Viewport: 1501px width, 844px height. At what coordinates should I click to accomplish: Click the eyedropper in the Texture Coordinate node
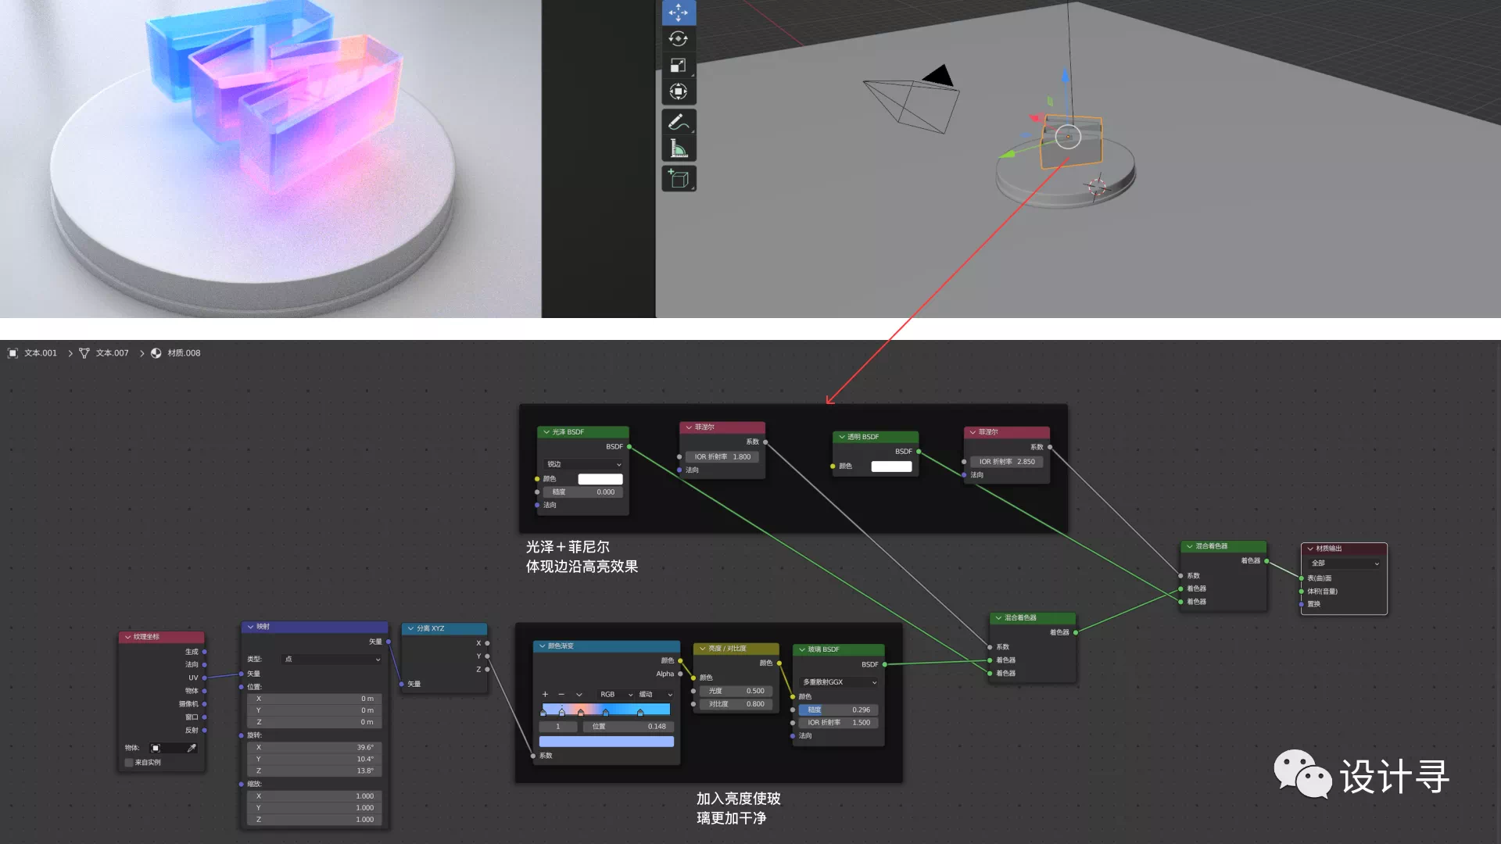[x=192, y=749]
